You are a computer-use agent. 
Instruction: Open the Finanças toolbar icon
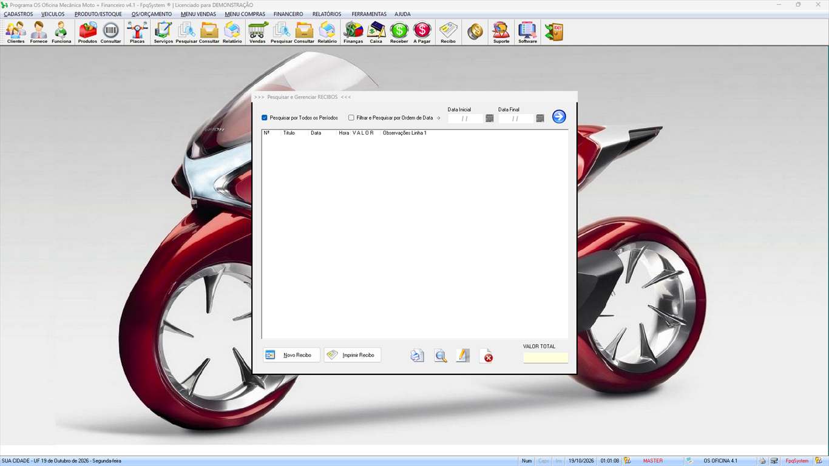(x=353, y=33)
